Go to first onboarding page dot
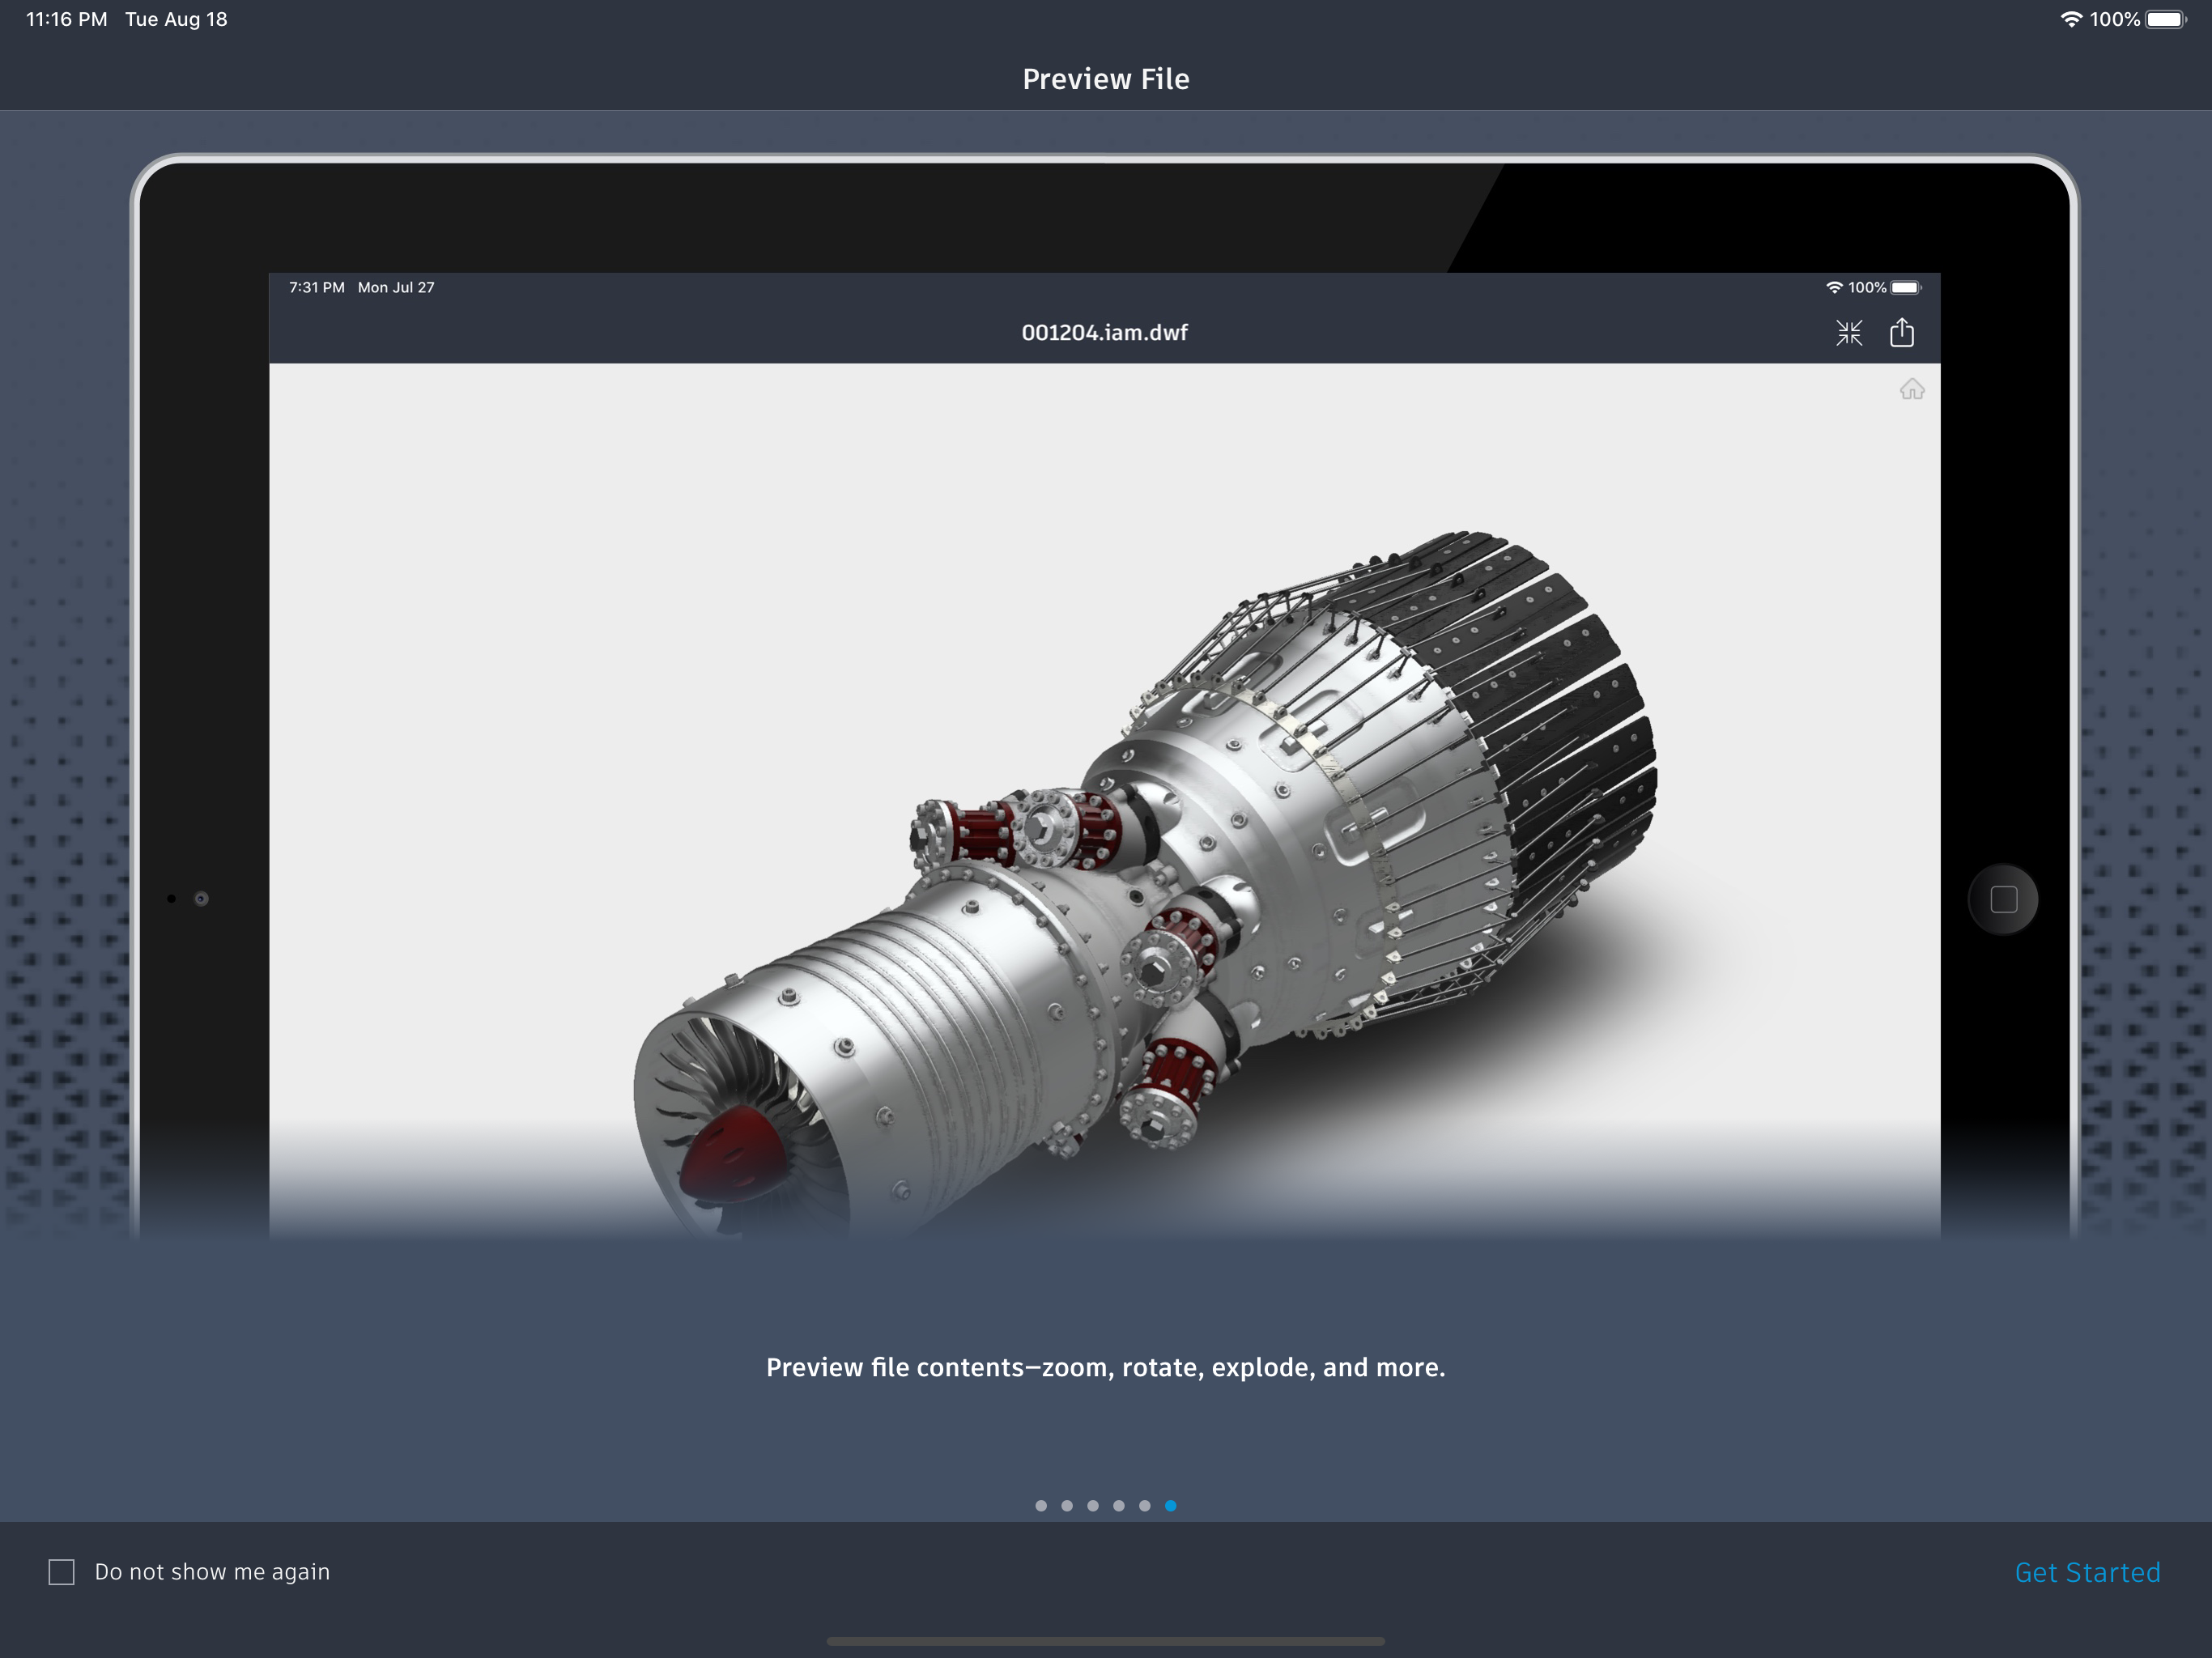The height and width of the screenshot is (1658, 2212). coord(1041,1505)
